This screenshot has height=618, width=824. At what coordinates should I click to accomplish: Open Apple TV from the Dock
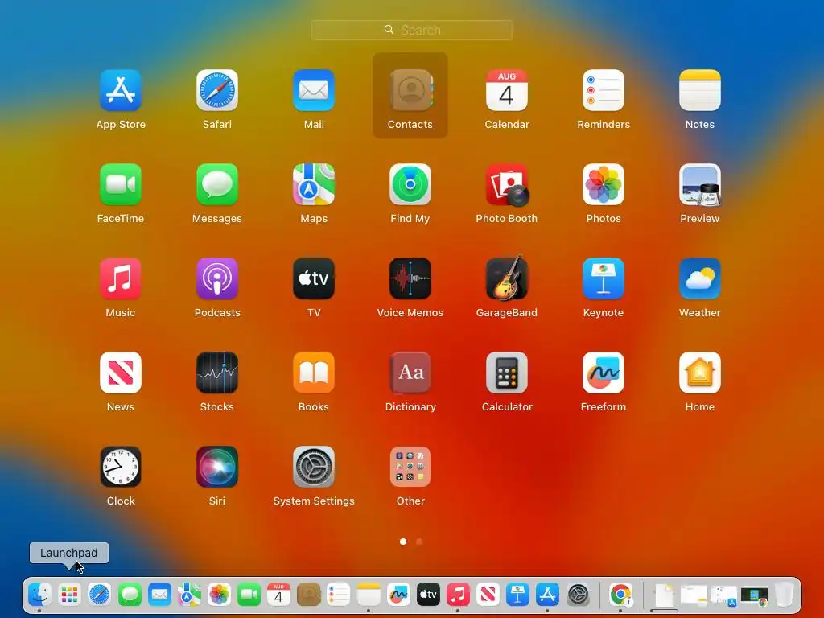pyautogui.click(x=428, y=595)
